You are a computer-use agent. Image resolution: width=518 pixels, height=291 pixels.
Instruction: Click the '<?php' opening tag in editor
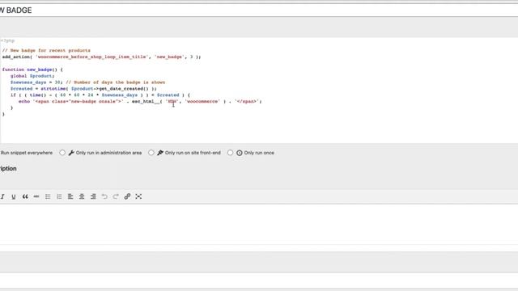(7, 41)
